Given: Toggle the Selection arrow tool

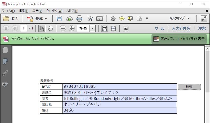Looking at the screenshot, I should click(x=42, y=28).
